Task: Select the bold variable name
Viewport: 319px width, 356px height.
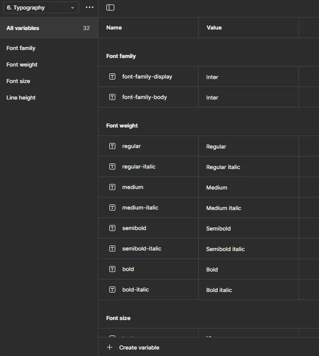Action: click(x=128, y=269)
